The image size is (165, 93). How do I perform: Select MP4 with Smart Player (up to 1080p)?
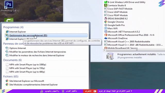click(28, 65)
